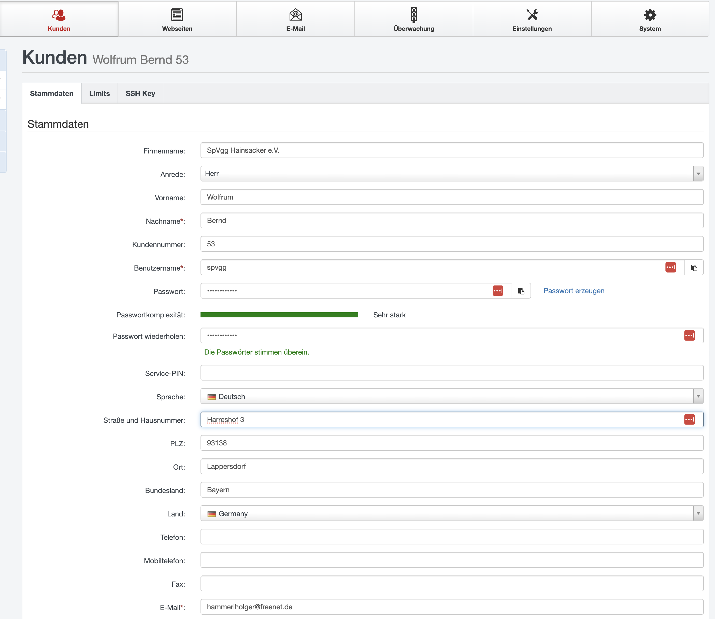
Task: Open the Sprache language dropdown
Action: [698, 397]
